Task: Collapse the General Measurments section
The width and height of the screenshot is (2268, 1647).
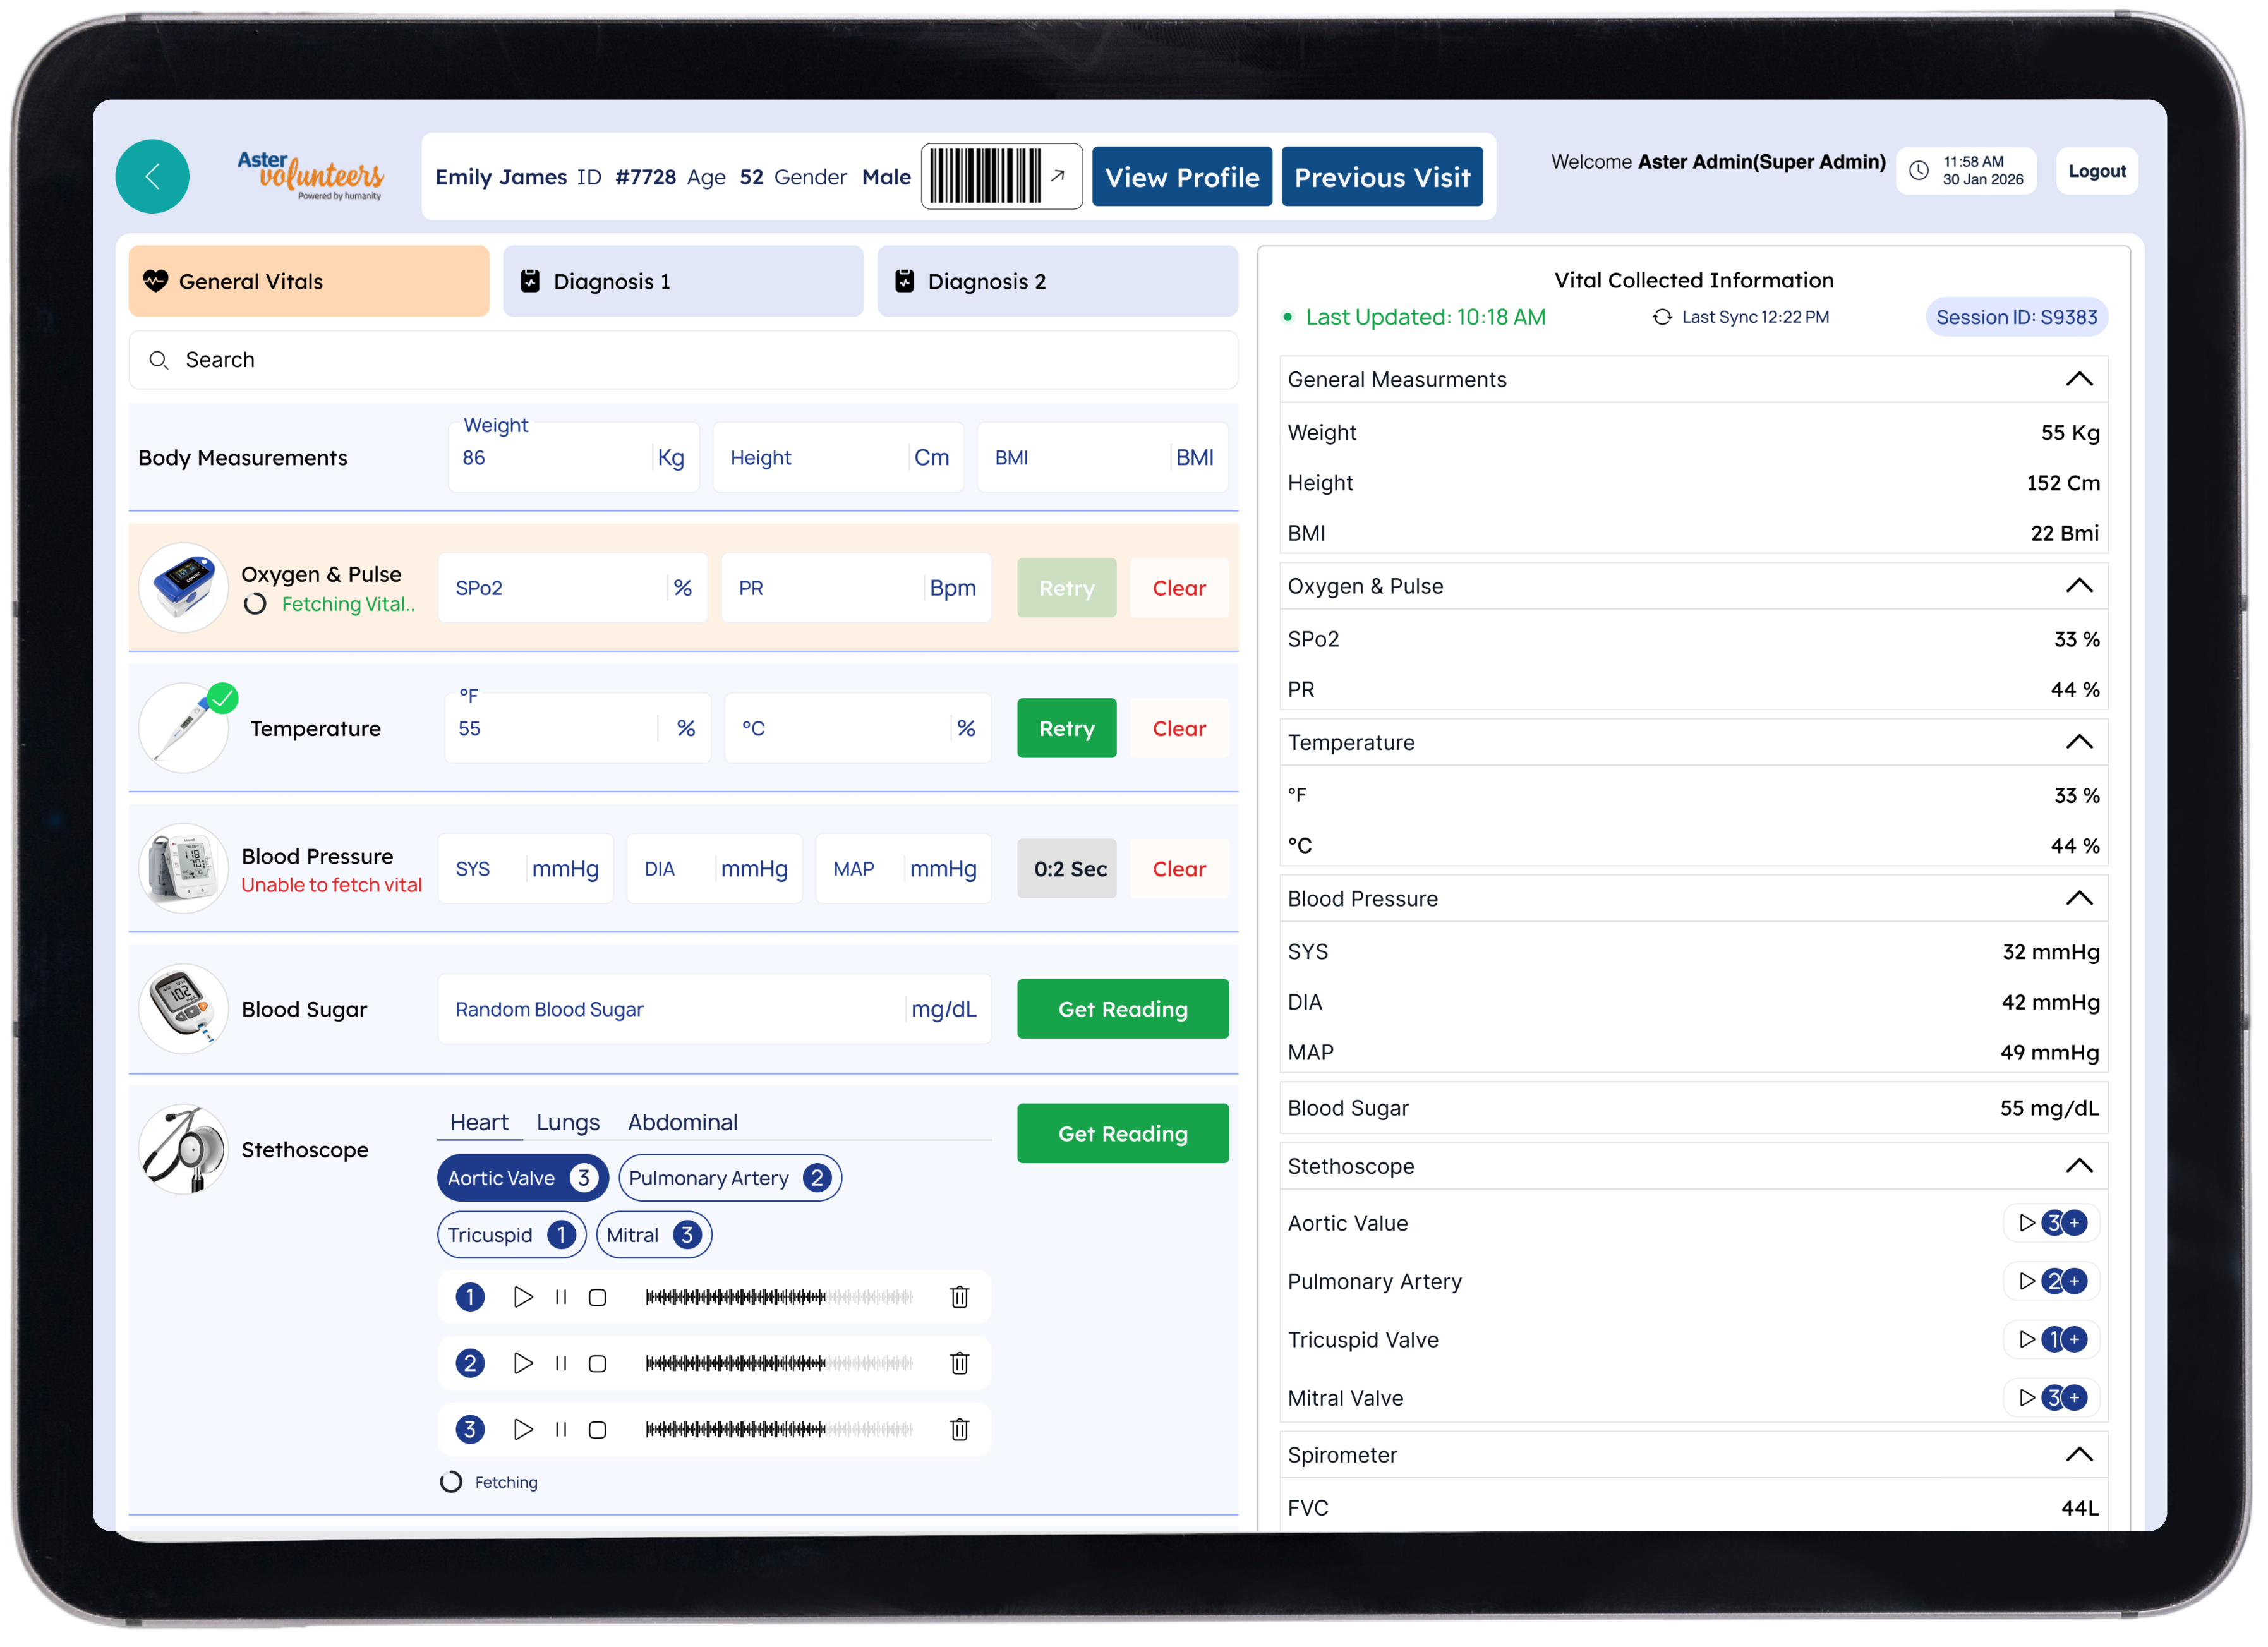Action: click(2079, 379)
